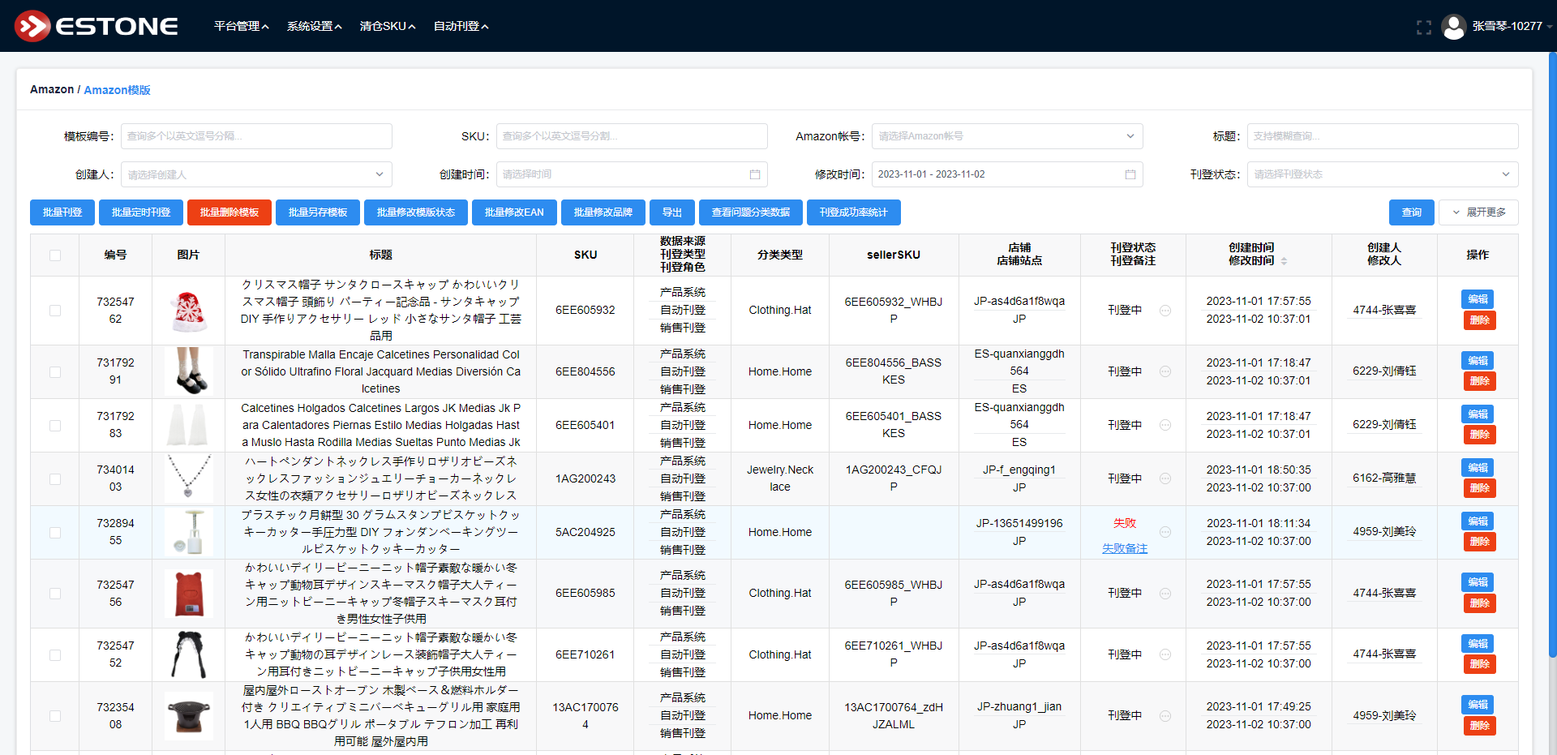Click the 模板编号 input field
Image resolution: width=1557 pixels, height=755 pixels.
[256, 136]
